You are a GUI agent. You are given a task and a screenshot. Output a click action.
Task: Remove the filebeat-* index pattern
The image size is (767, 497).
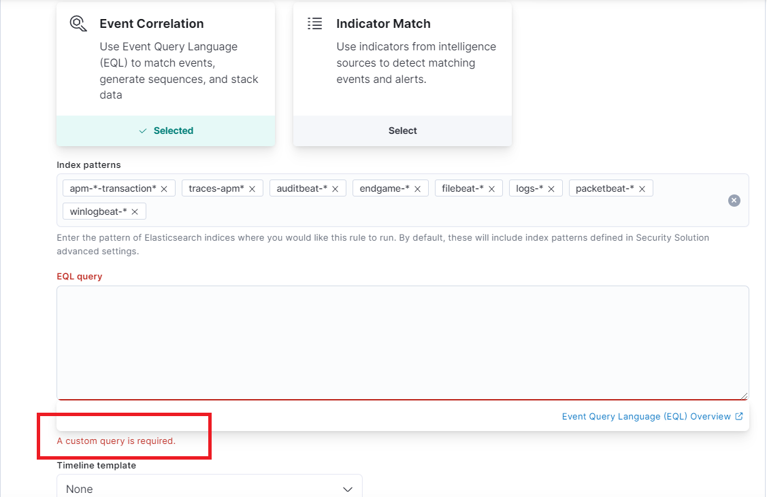pos(491,188)
